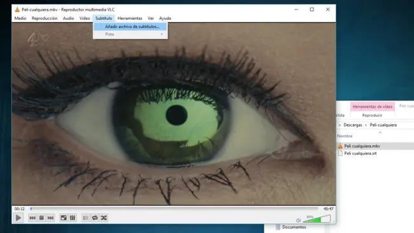Open the Vídeo menu

pos(85,18)
